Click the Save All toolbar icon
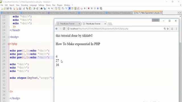 tap(11, 8)
